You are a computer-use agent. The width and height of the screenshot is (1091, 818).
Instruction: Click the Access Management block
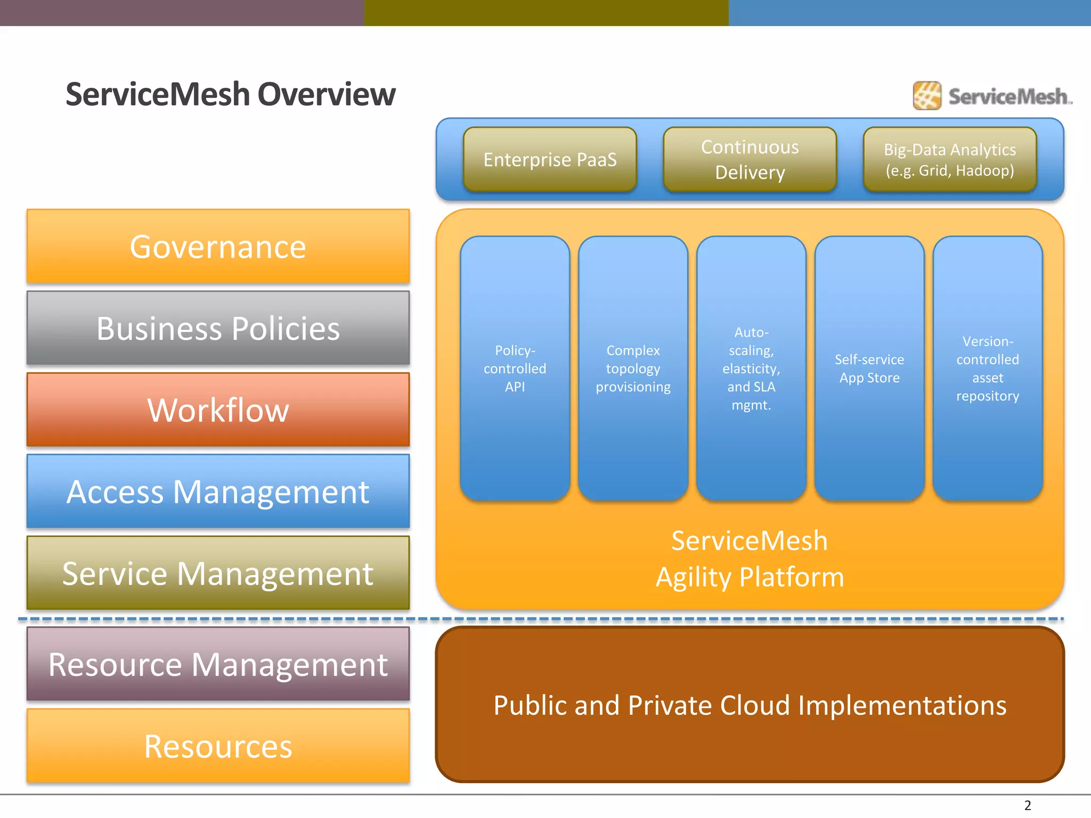point(218,491)
